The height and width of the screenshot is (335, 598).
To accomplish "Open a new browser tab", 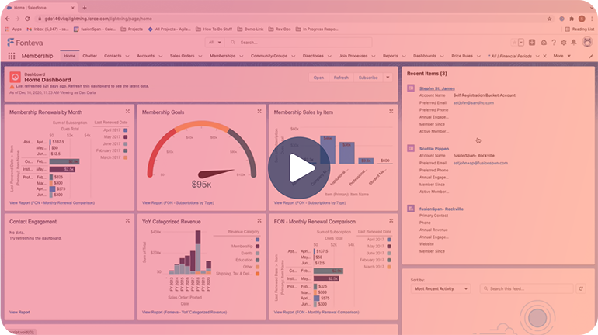I will (85, 8).
